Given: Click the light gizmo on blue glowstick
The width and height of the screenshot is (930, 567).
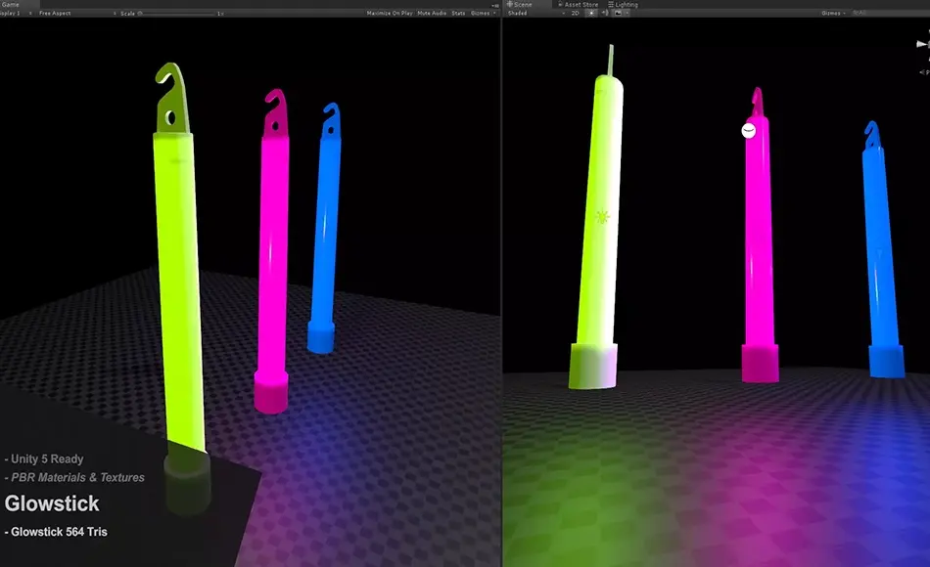Looking at the screenshot, I should tap(879, 254).
